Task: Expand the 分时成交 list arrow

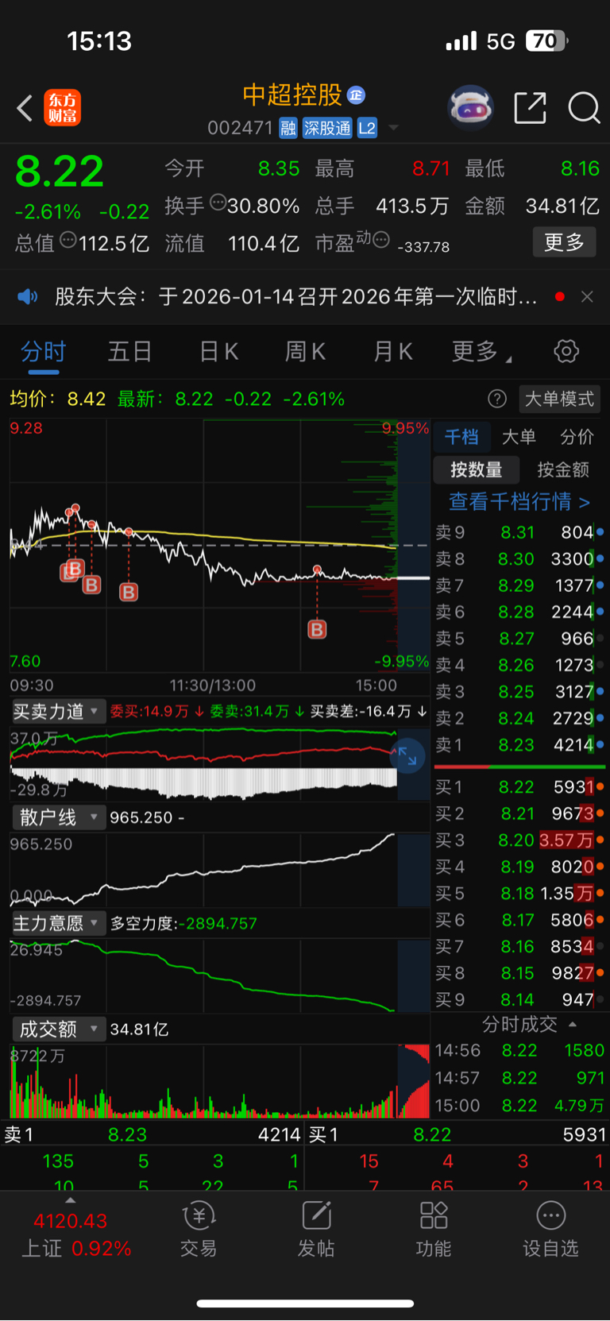Action: 573,1024
